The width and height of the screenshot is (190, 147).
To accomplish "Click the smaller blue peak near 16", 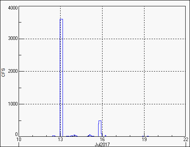I will coord(100,121).
